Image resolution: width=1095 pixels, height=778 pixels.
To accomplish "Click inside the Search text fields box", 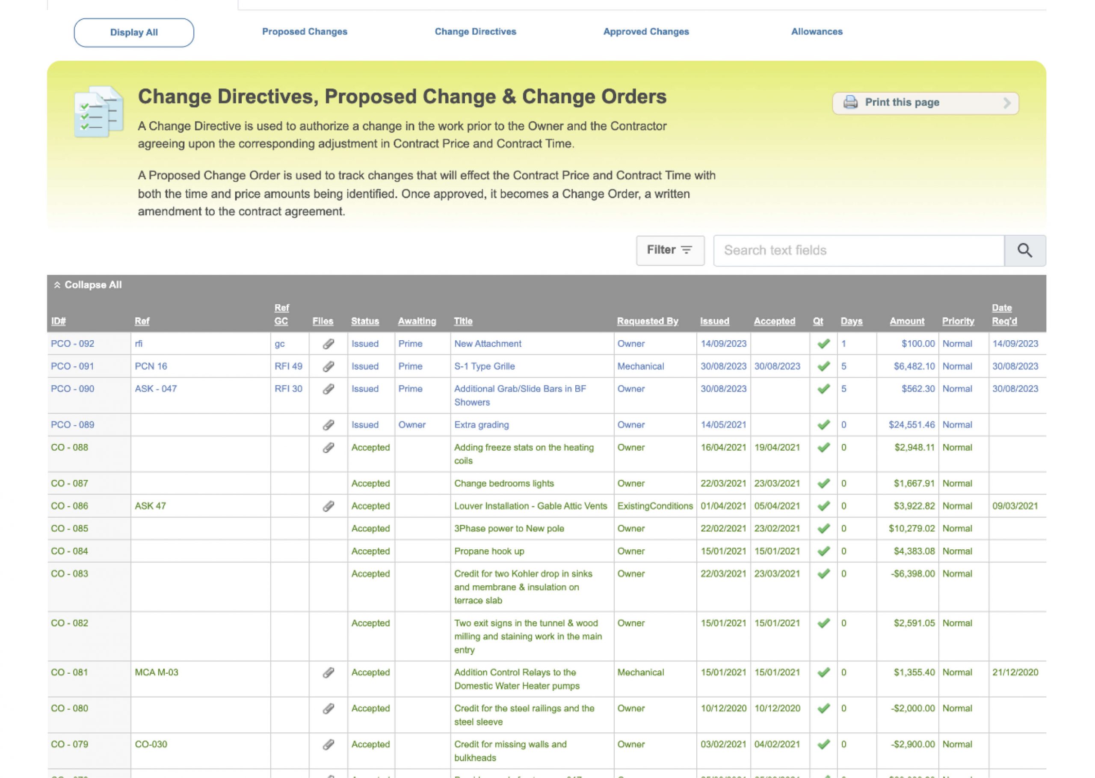I will click(858, 250).
